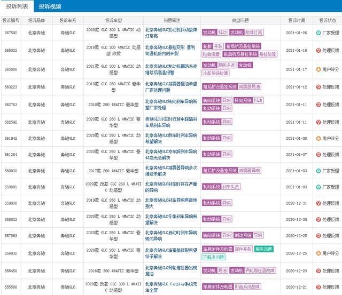Click the 投诉状态 column header
This screenshot has width=342, height=295.
tap(328, 21)
